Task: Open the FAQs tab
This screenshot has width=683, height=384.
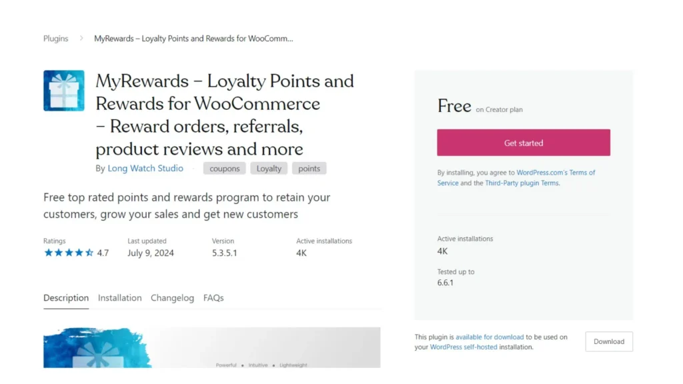Action: tap(213, 298)
